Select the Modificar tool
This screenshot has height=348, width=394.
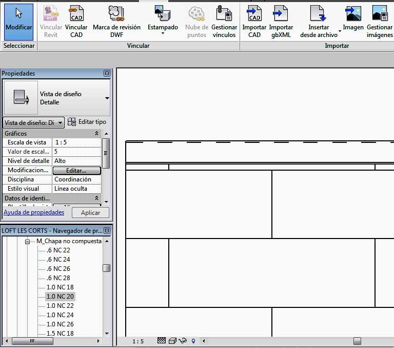tap(19, 22)
